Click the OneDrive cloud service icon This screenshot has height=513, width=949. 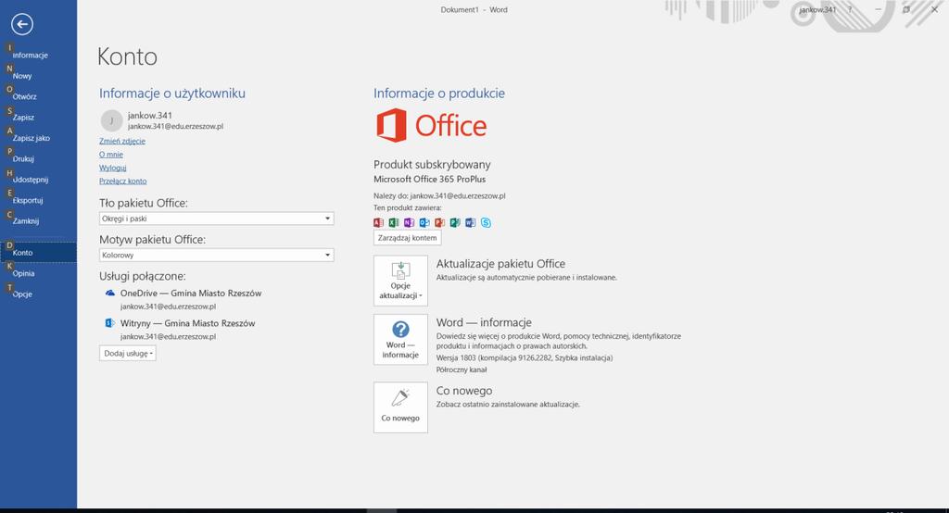[110, 293]
